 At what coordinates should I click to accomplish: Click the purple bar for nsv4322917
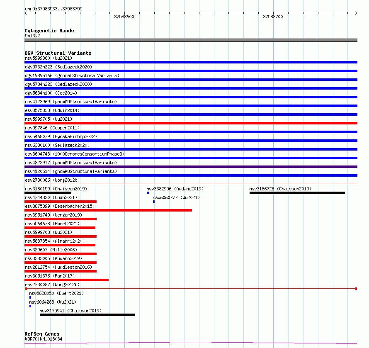pos(191,167)
